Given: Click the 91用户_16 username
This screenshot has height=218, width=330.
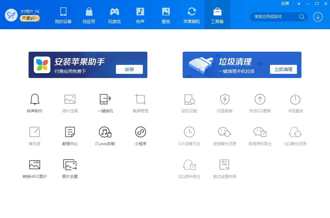Looking at the screenshot, I should coord(30,11).
